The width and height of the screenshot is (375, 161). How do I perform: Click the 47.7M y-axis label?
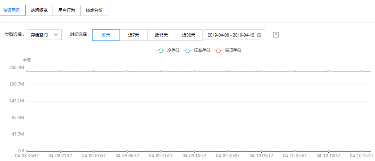point(18,134)
